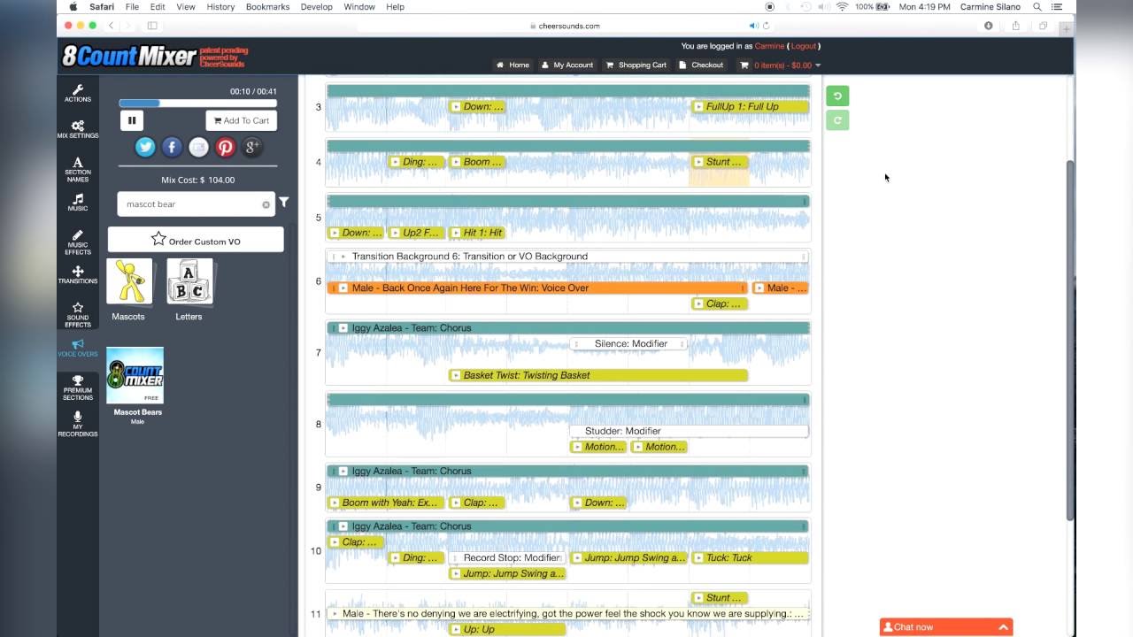Image resolution: width=1133 pixels, height=637 pixels.
Task: Open the Actions panel in sidebar
Action: click(78, 93)
